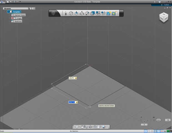The height and width of the screenshot is (133, 172).
Task: Open the application menu logo button
Action: [x=2, y=2]
